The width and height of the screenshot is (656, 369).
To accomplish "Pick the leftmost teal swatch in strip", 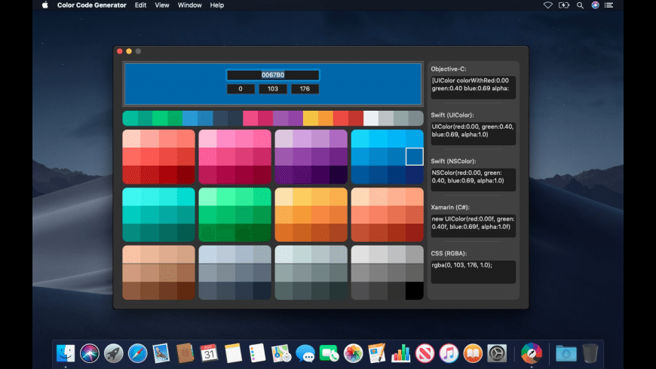I will click(x=130, y=118).
